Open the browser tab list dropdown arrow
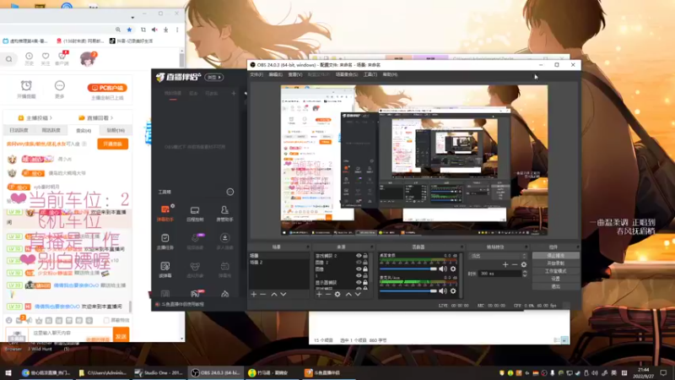 pyautogui.click(x=132, y=18)
